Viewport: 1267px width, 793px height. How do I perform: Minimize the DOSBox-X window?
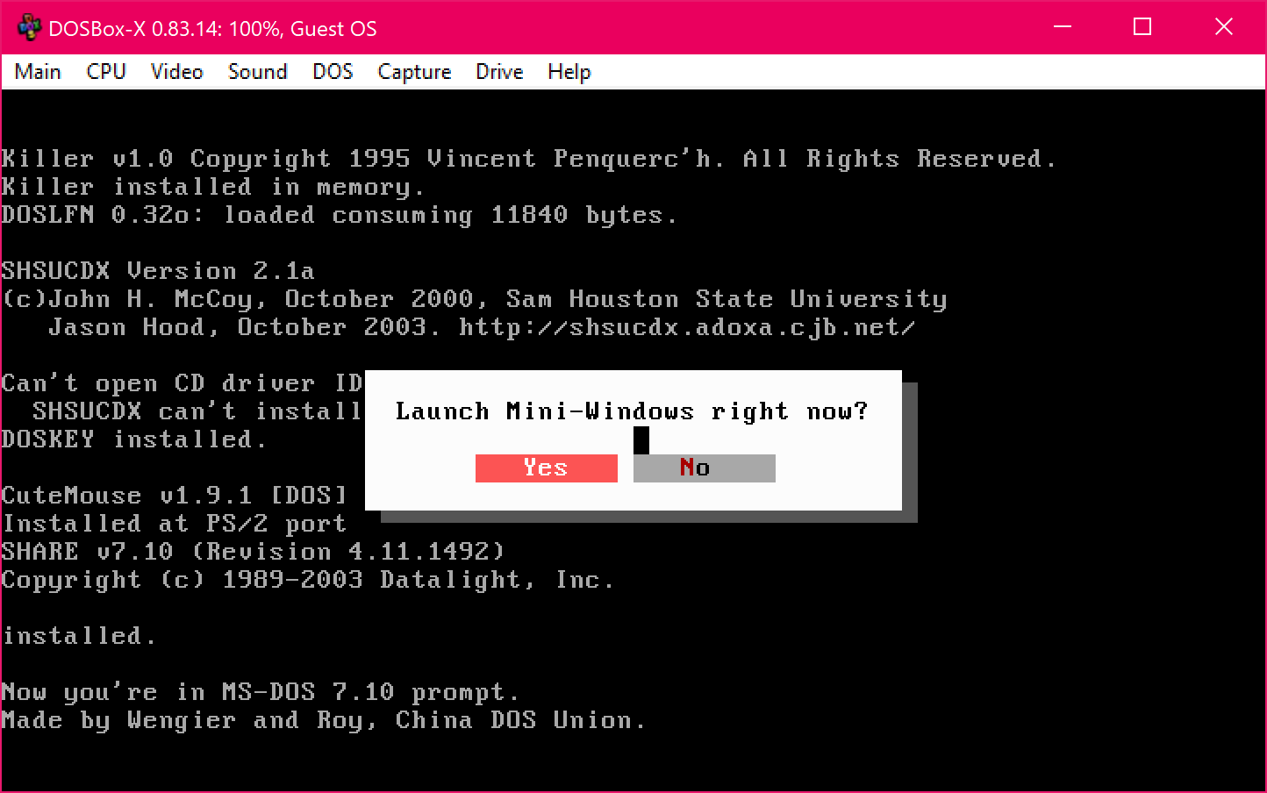(1062, 27)
